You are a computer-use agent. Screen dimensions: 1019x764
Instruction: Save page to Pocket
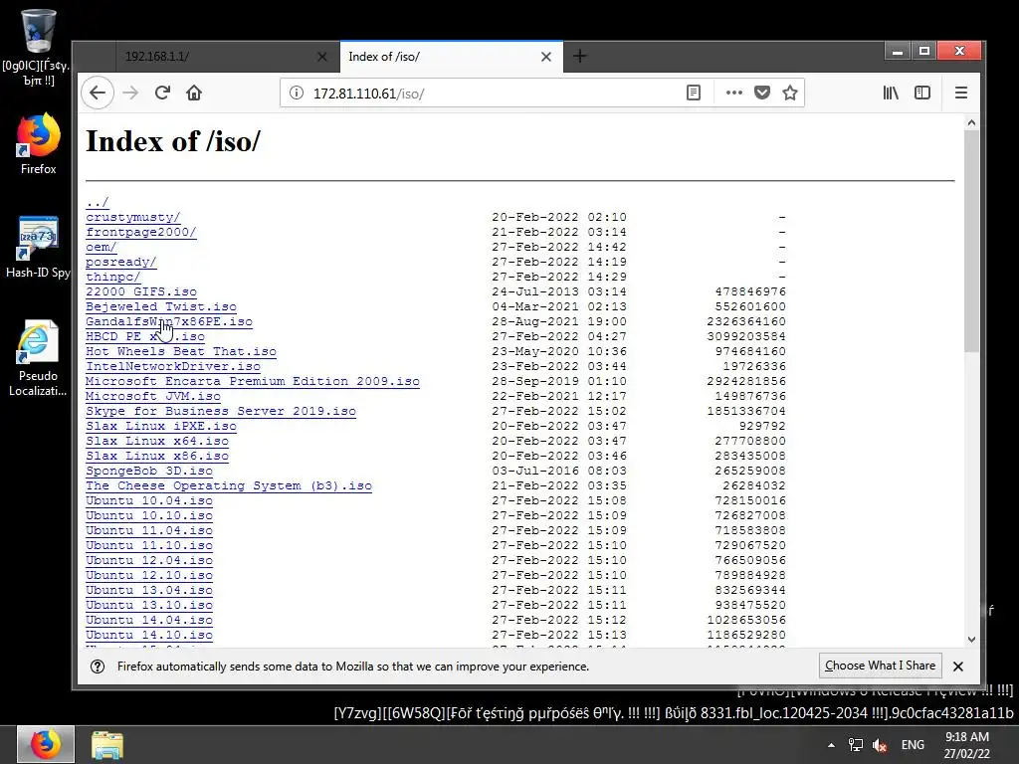[x=762, y=93]
